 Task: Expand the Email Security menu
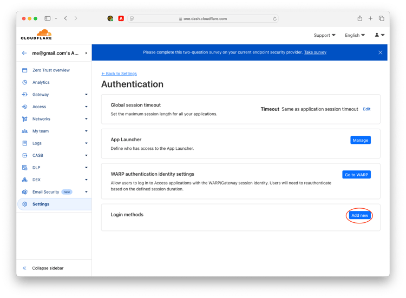[x=86, y=191]
